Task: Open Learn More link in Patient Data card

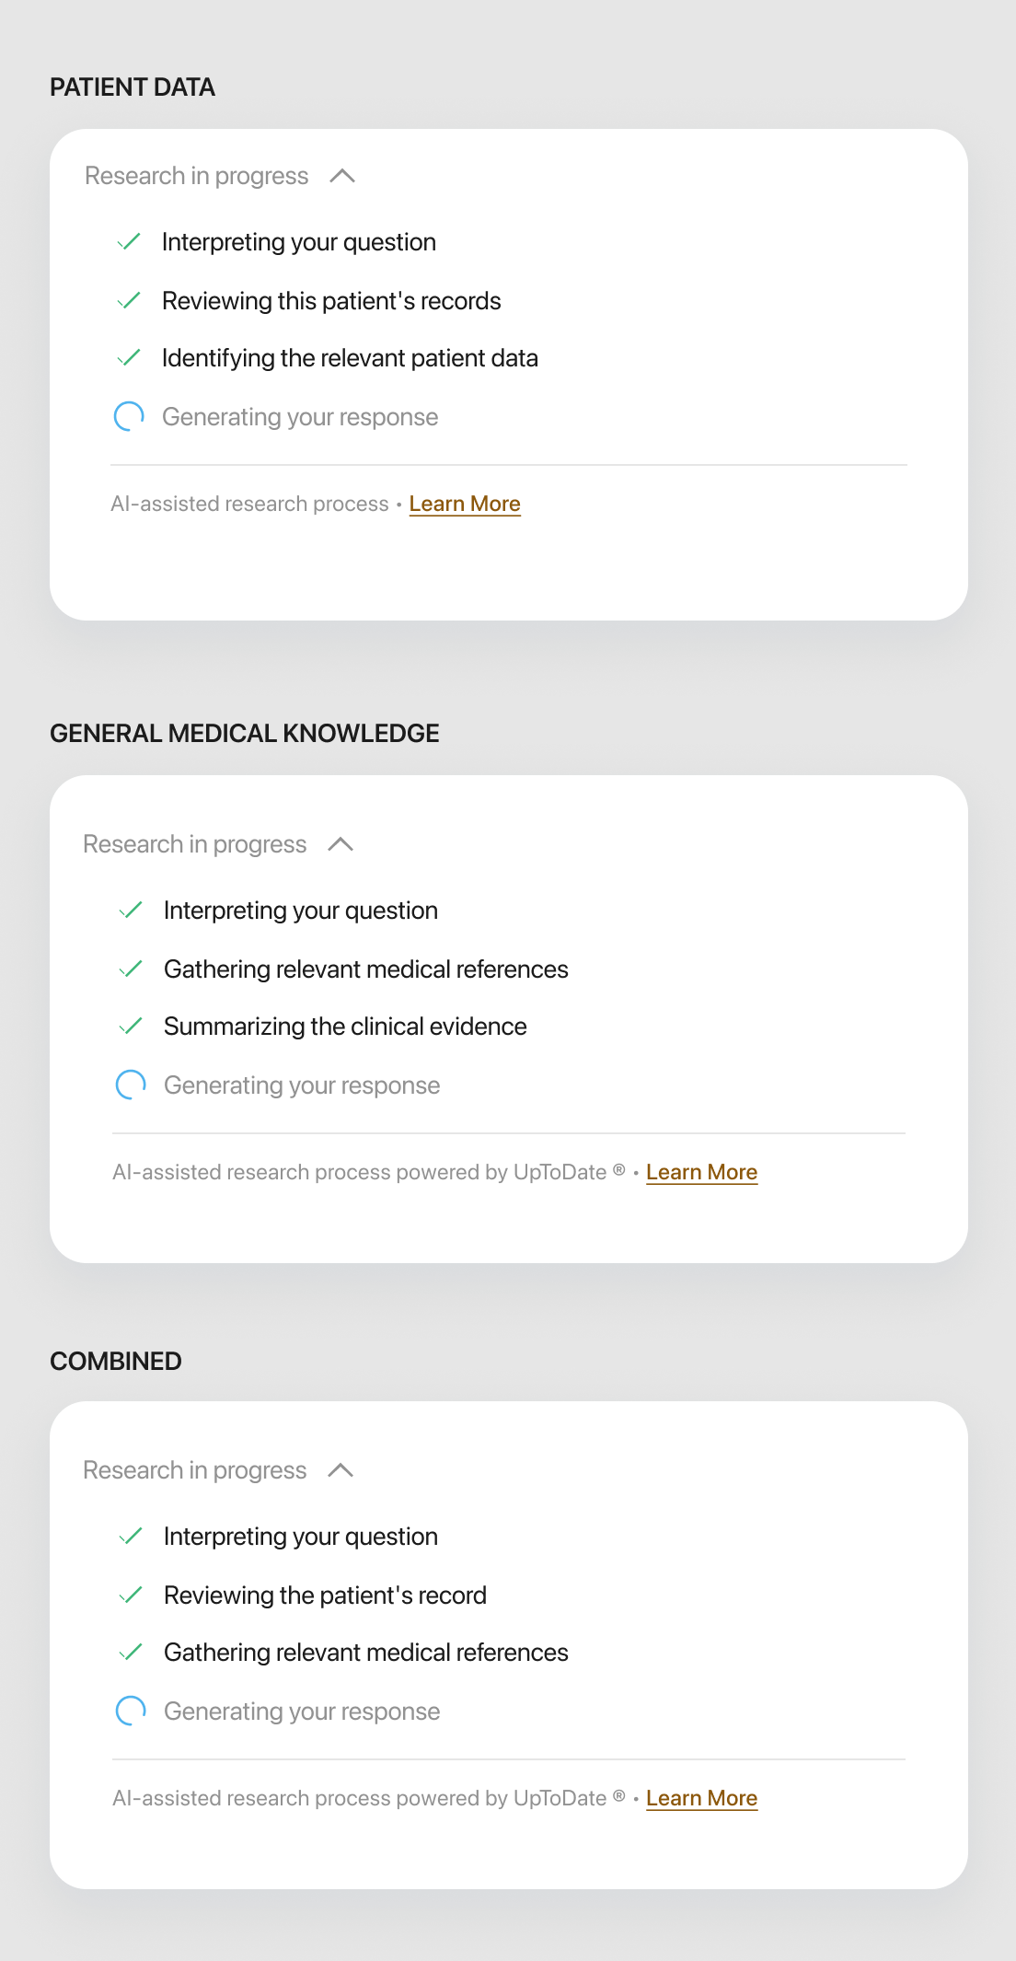Action: 465,504
